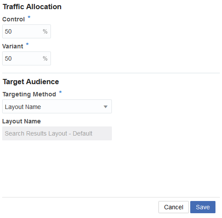
Task: Click the Target Audience section heading
Action: coord(31,82)
